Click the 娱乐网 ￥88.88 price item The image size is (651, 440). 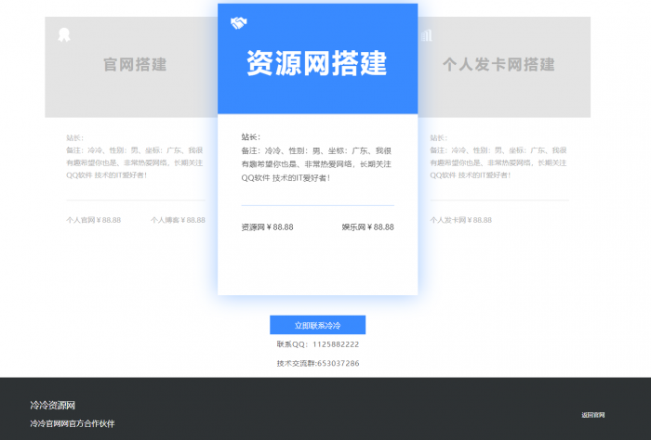(367, 226)
